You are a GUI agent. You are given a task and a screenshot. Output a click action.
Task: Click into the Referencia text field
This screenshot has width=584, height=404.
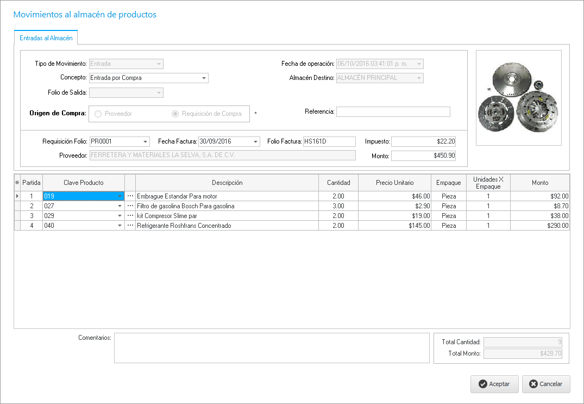point(393,112)
